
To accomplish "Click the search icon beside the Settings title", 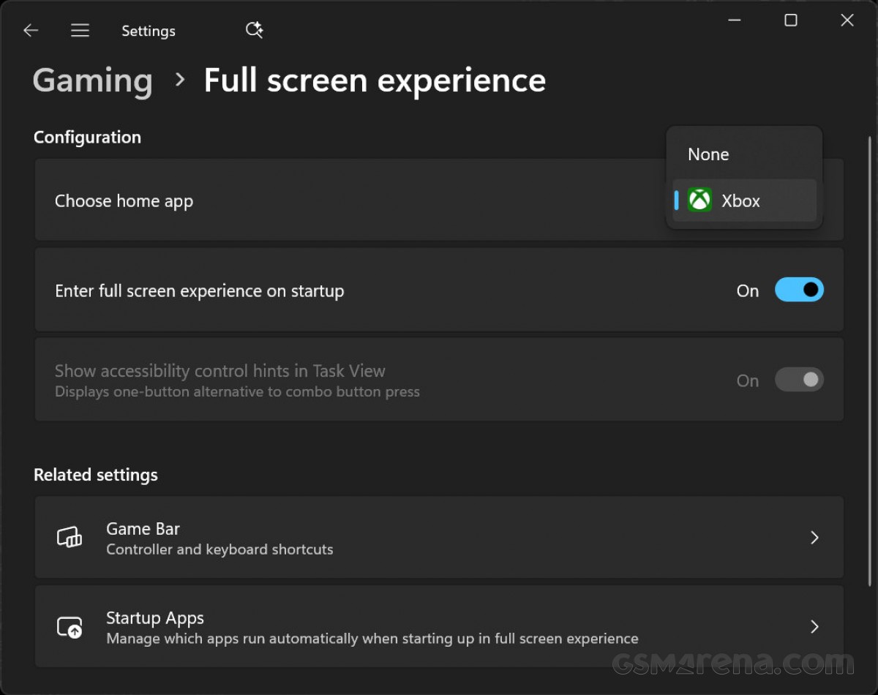I will (254, 30).
